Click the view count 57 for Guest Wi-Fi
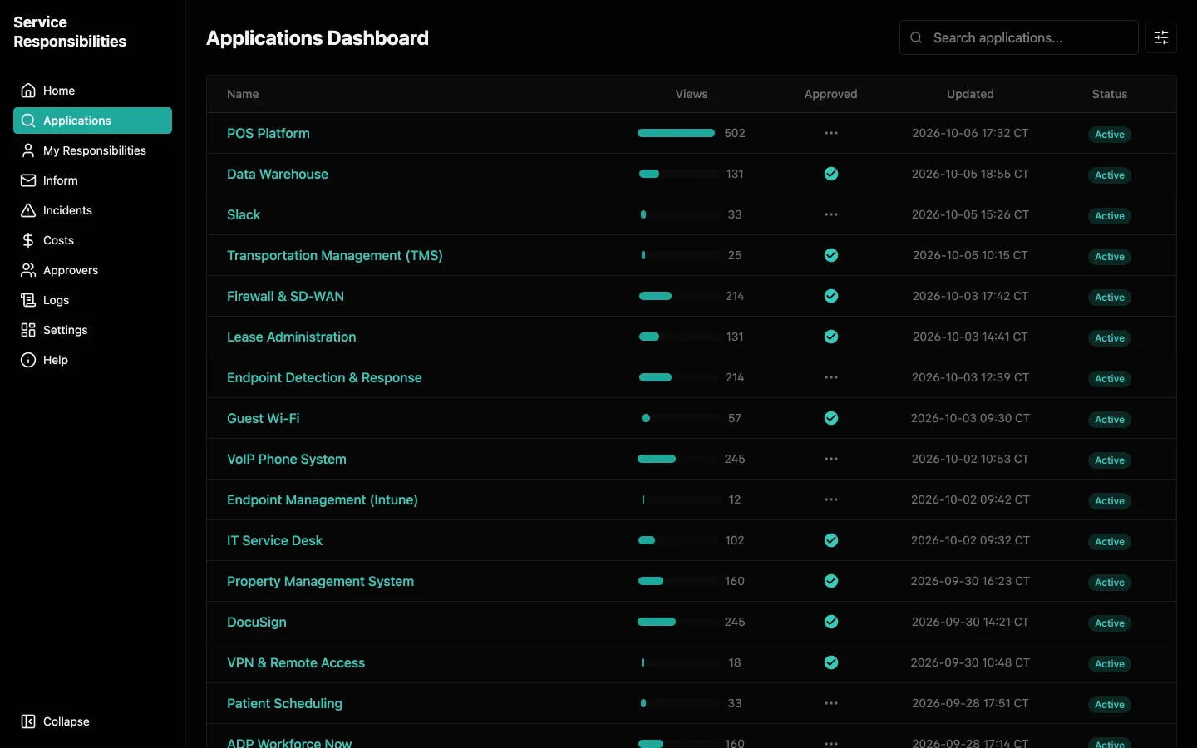This screenshot has height=748, width=1197. tap(735, 418)
